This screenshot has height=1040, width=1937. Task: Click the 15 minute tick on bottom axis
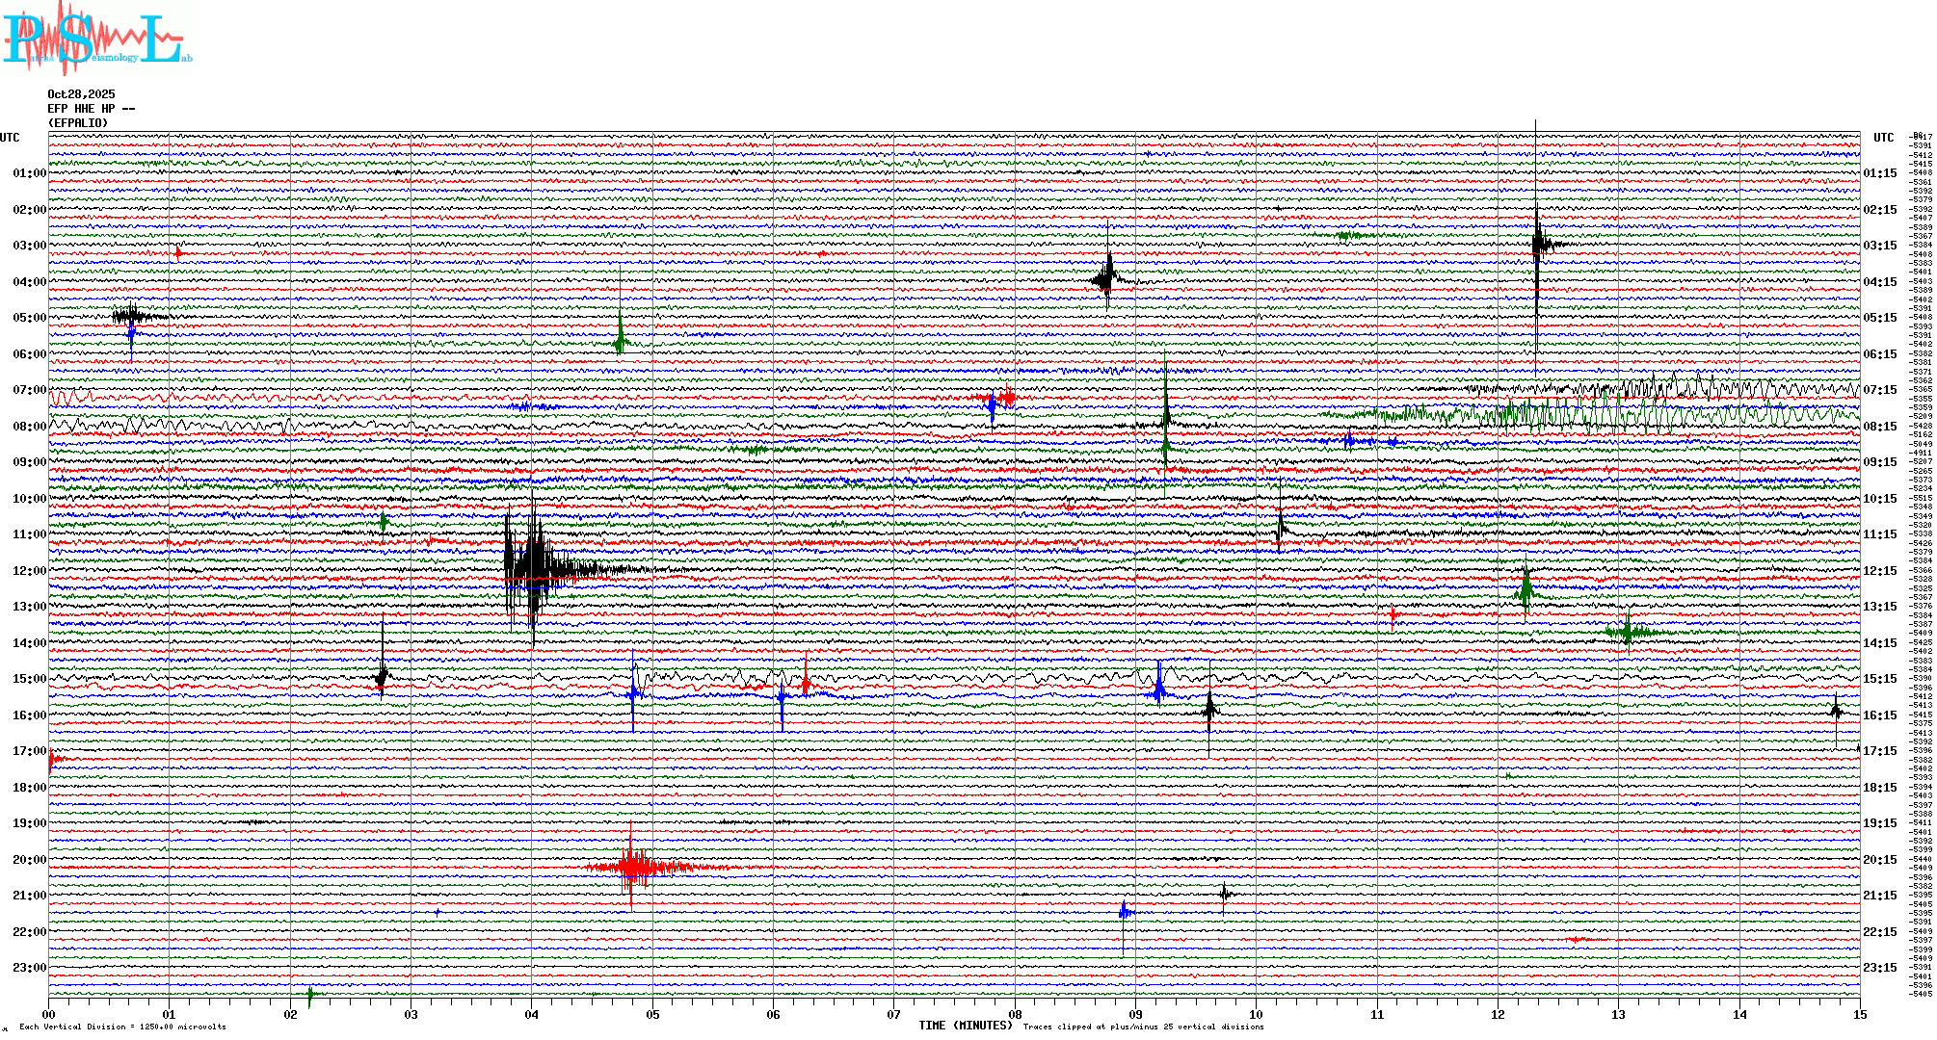tap(1859, 1014)
